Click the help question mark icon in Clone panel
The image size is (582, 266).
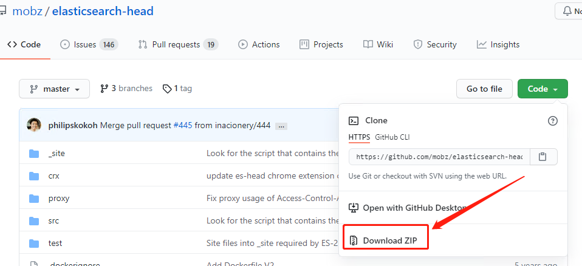point(553,121)
